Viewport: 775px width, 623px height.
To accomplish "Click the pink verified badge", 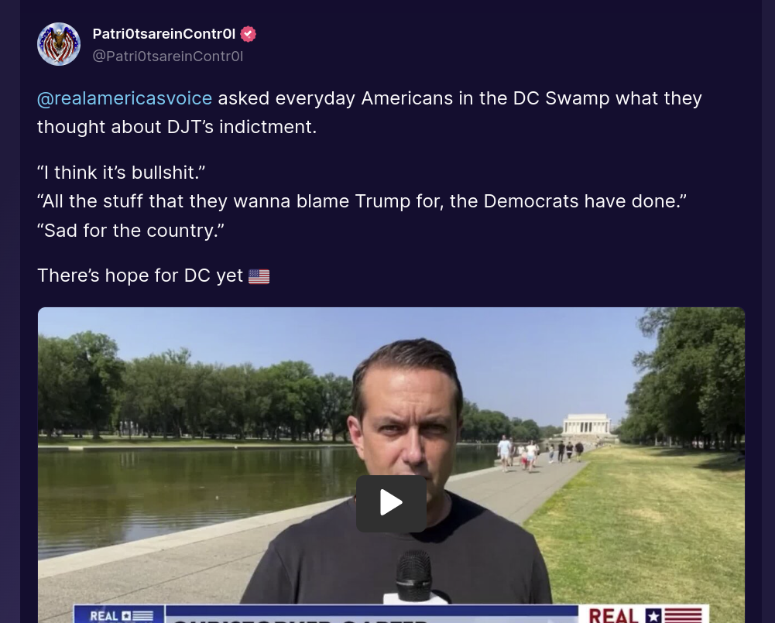I will coord(248,34).
